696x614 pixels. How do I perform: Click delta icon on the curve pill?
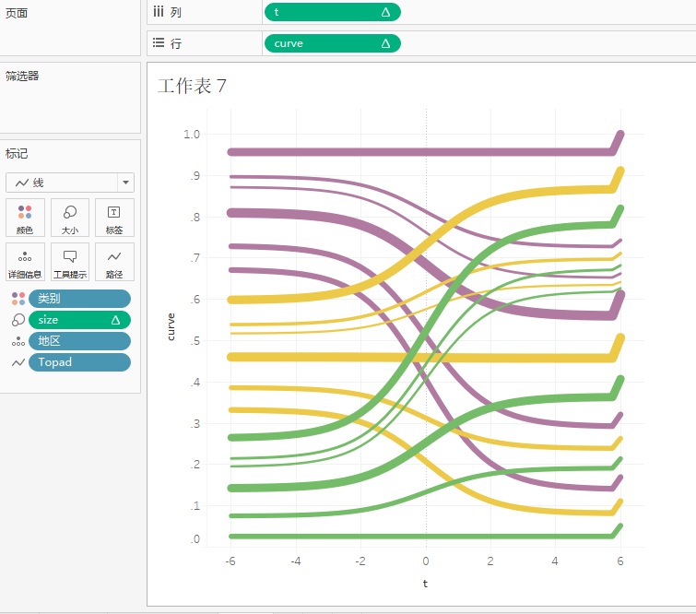(385, 43)
